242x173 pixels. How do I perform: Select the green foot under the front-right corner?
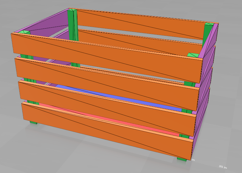(x=182, y=159)
